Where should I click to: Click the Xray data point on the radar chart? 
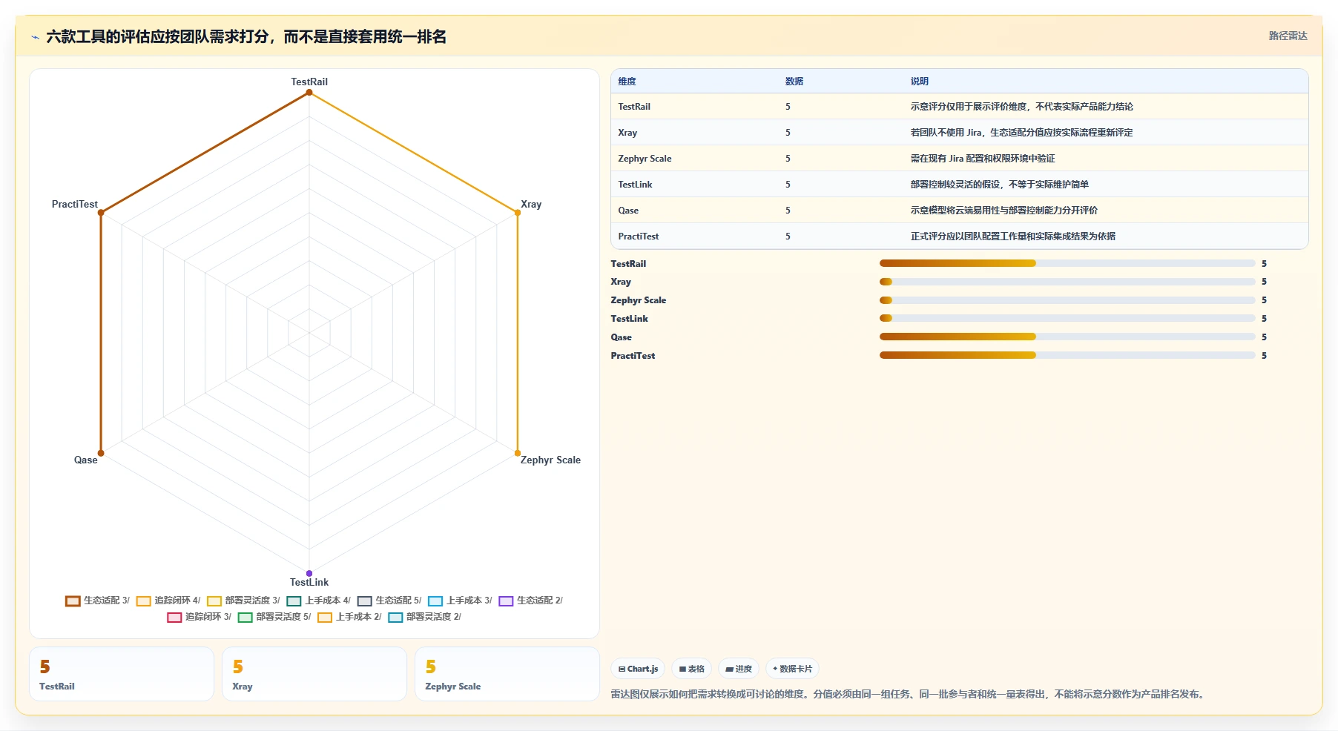[518, 213]
